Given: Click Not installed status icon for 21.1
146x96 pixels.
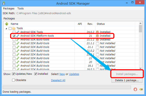Looking at the screenshot, I should [x=98, y=47].
